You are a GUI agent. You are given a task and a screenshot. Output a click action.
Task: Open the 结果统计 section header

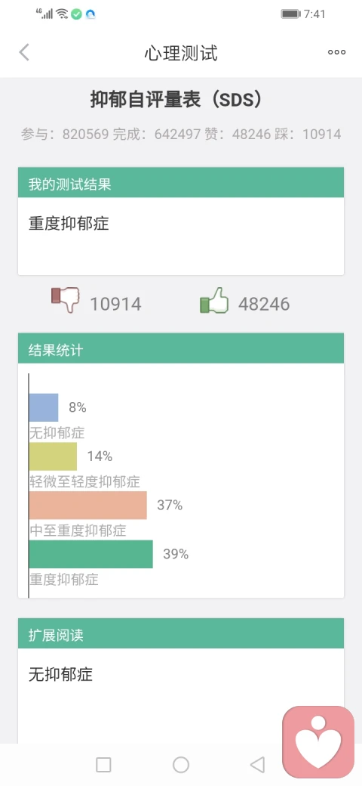[181, 348]
